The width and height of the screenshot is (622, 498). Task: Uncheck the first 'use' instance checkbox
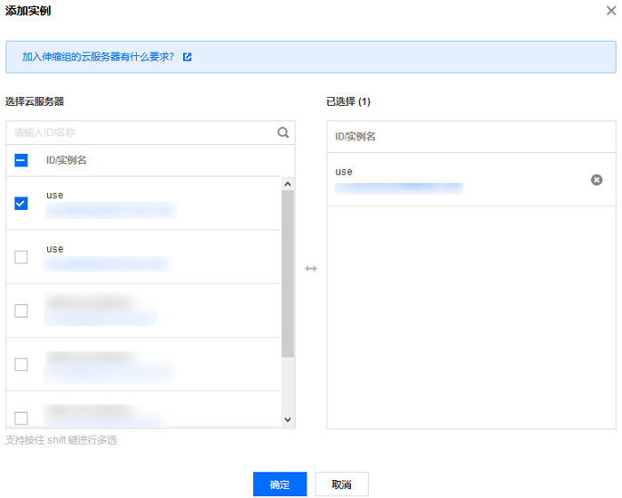coord(21,204)
